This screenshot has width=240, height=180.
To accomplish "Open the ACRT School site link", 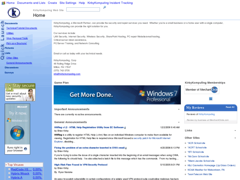I will (x=197, y=148).
